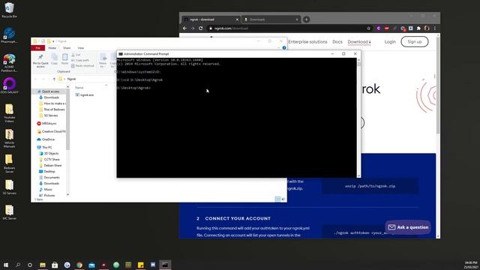Switch to the Downloads Chrome tab
Screen dimensions: 480x270
point(271,19)
